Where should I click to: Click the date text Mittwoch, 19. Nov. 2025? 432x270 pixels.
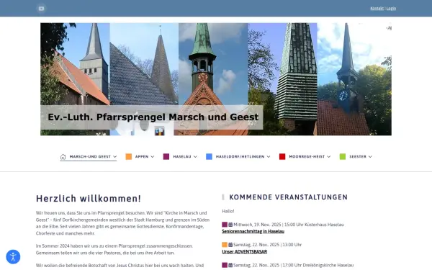[x=257, y=225]
